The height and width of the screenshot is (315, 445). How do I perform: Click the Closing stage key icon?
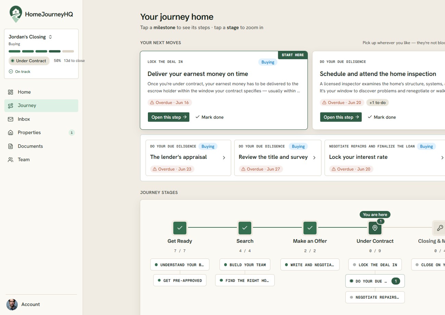pyautogui.click(x=440, y=228)
